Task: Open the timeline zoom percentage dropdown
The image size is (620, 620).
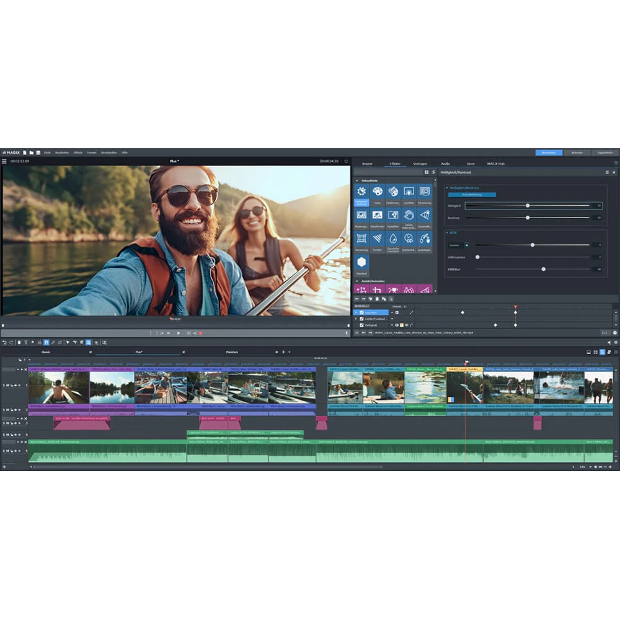Action: coord(590,467)
